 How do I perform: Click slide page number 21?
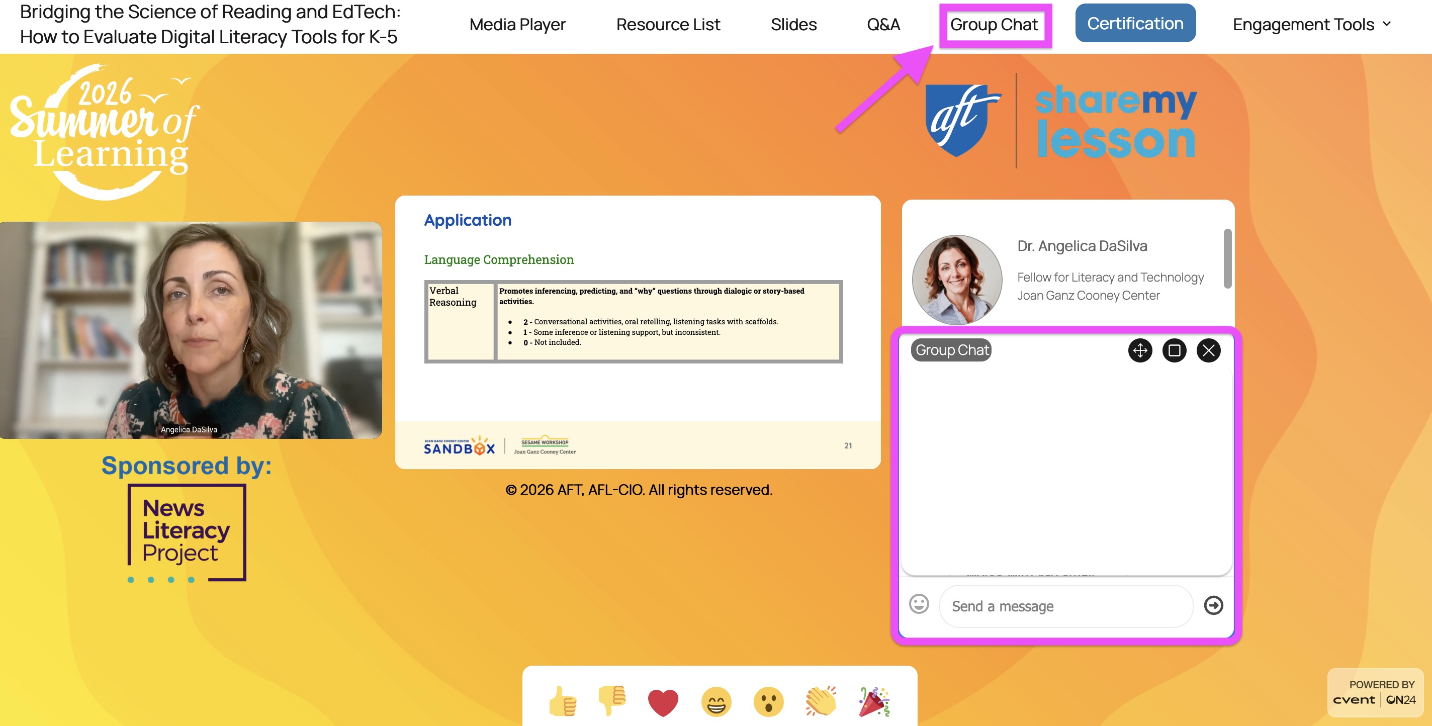pyautogui.click(x=848, y=445)
